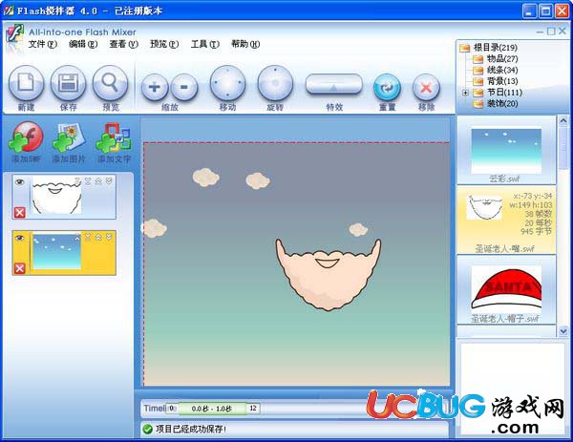Open the 工具(T) menu
Viewport: 573px width, 442px height.
[204, 44]
